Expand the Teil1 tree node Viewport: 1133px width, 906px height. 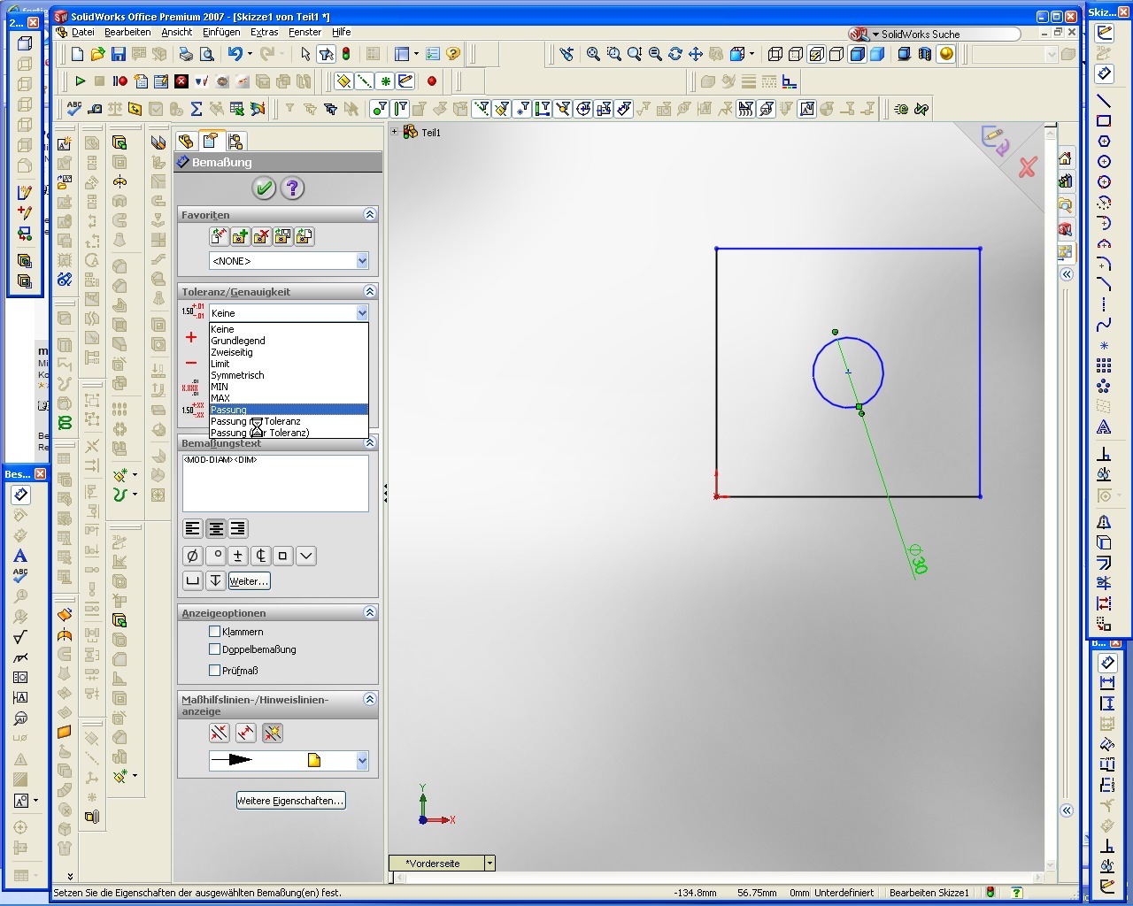395,132
